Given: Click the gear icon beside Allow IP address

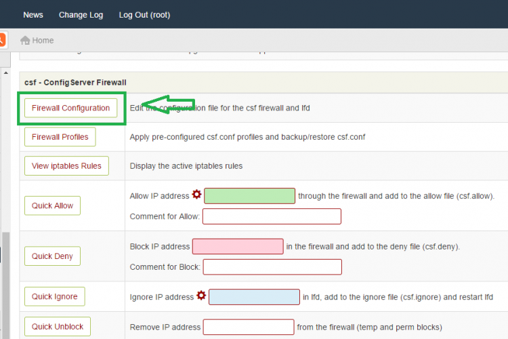Looking at the screenshot, I should [x=196, y=195].
